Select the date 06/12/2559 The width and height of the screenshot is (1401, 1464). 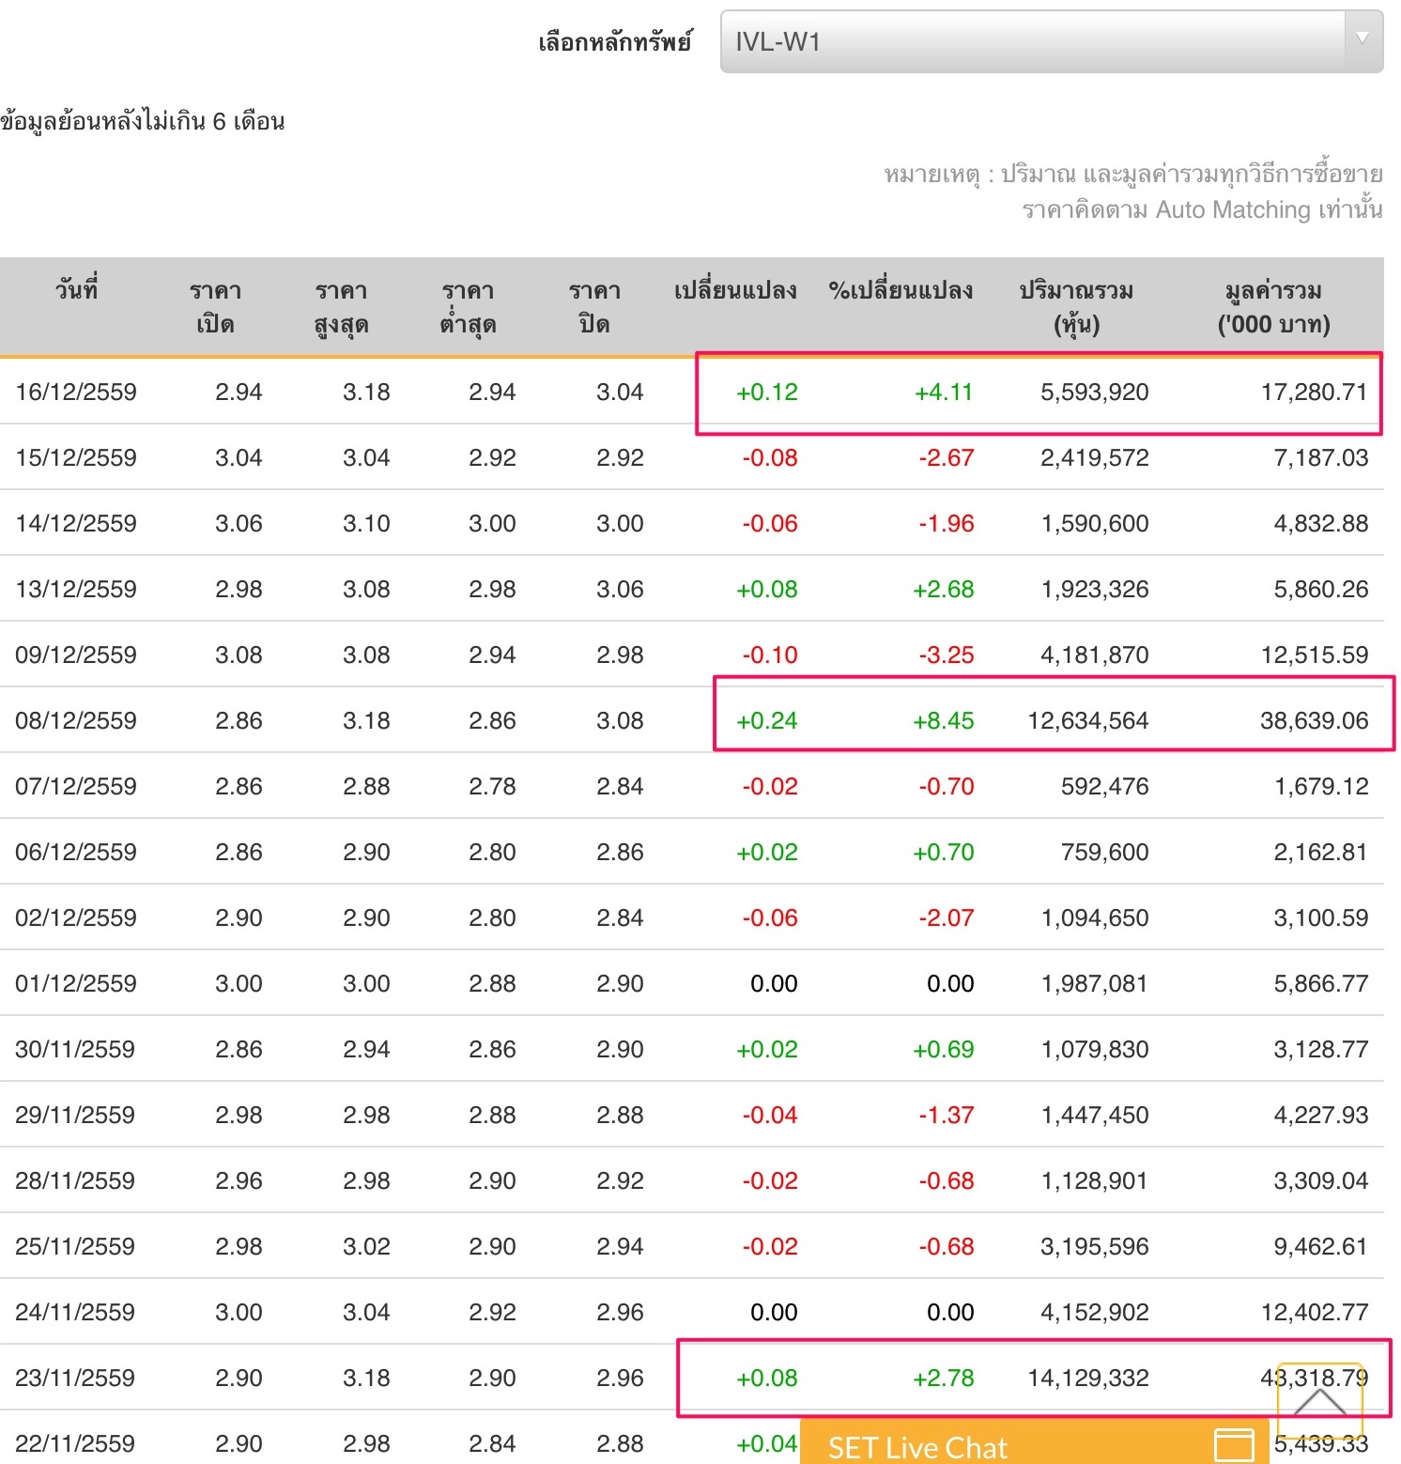coord(76,852)
